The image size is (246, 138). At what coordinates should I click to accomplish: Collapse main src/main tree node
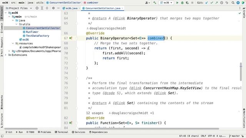(9, 16)
